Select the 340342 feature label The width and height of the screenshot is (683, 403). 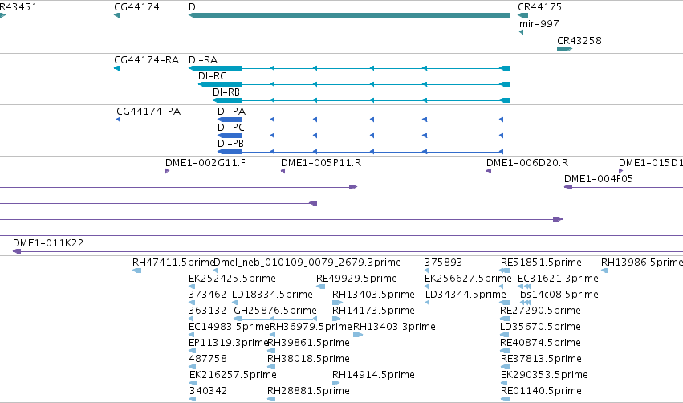point(208,392)
